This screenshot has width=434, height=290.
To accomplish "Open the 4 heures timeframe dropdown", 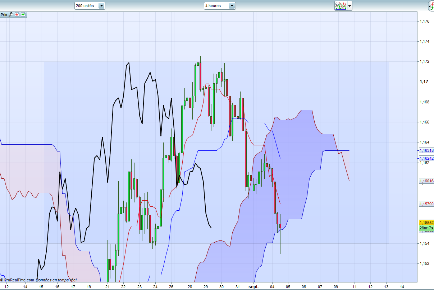I will pos(232,6).
